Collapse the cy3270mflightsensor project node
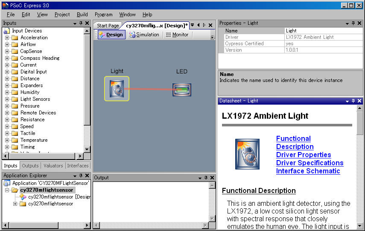 tap(7, 190)
